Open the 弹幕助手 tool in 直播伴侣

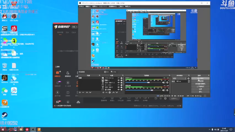coord(58,74)
